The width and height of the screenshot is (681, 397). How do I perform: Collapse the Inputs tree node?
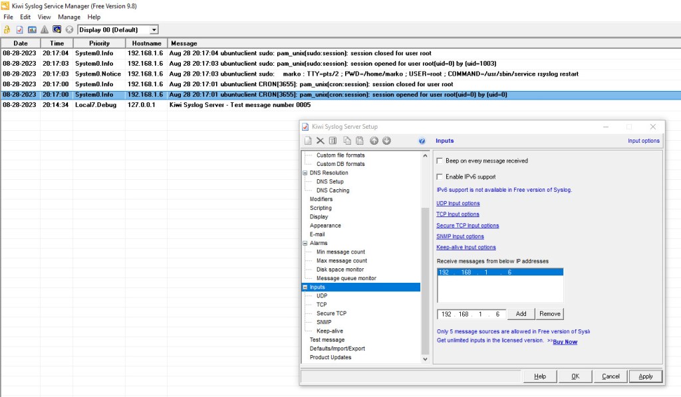[305, 287]
